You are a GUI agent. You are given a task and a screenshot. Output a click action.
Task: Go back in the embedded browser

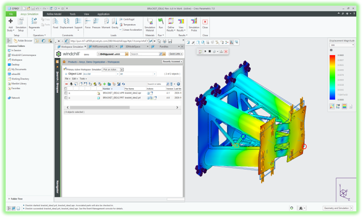click(x=59, y=41)
